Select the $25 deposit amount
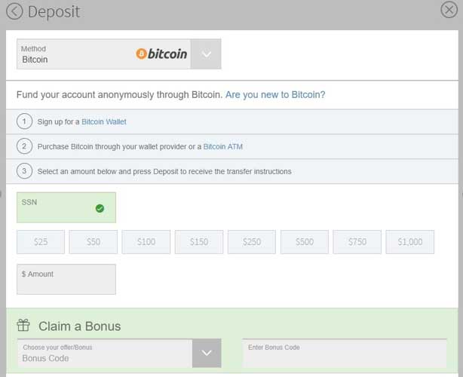 click(41, 242)
